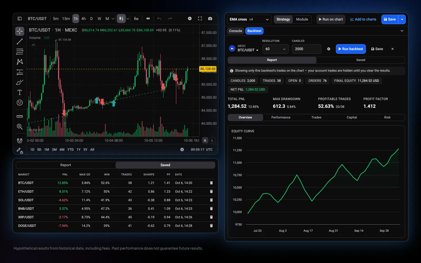Switch to Module mode
421x263 pixels.
tap(302, 19)
